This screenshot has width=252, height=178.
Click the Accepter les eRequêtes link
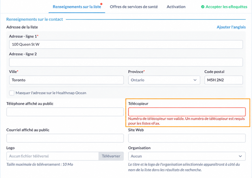226,7
